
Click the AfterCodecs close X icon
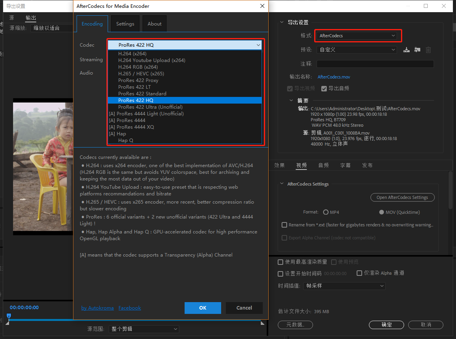point(262,6)
